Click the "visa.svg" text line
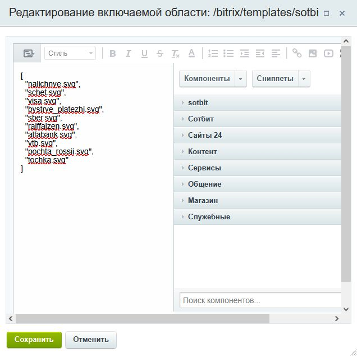The width and height of the screenshot is (357, 356). point(43,101)
